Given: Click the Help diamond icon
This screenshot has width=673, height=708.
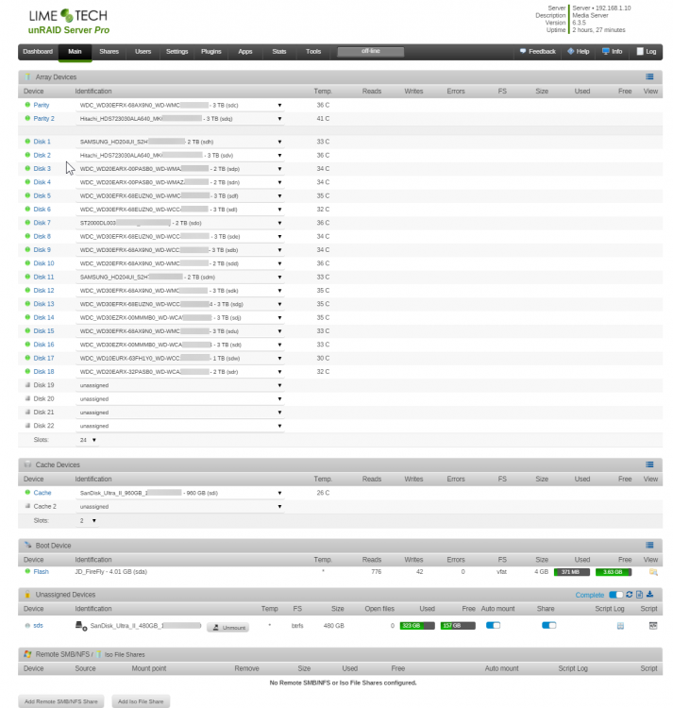Looking at the screenshot, I should 570,52.
